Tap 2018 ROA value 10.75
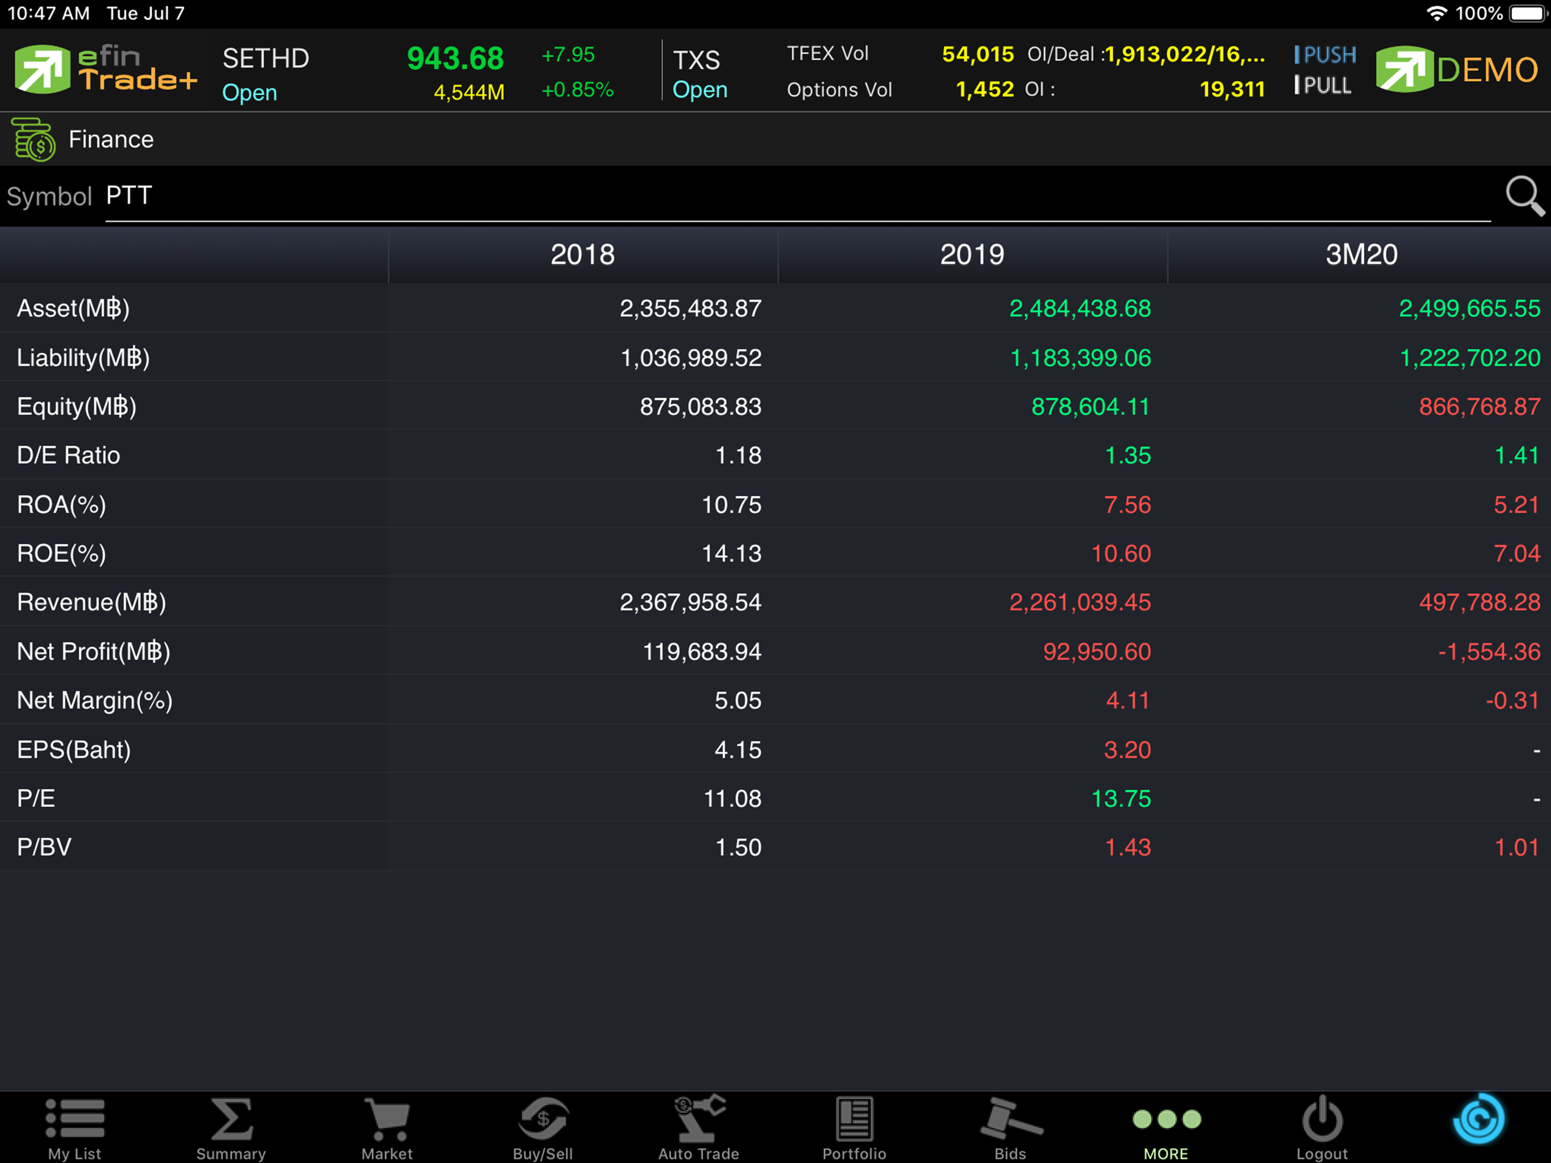This screenshot has width=1551, height=1163. tap(731, 505)
